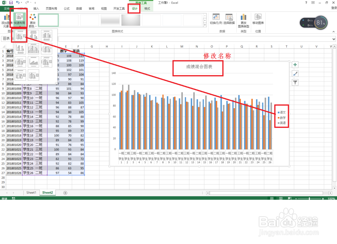Click the 语文 legend entry
Viewport: 337px width, 244px height.
(281, 113)
